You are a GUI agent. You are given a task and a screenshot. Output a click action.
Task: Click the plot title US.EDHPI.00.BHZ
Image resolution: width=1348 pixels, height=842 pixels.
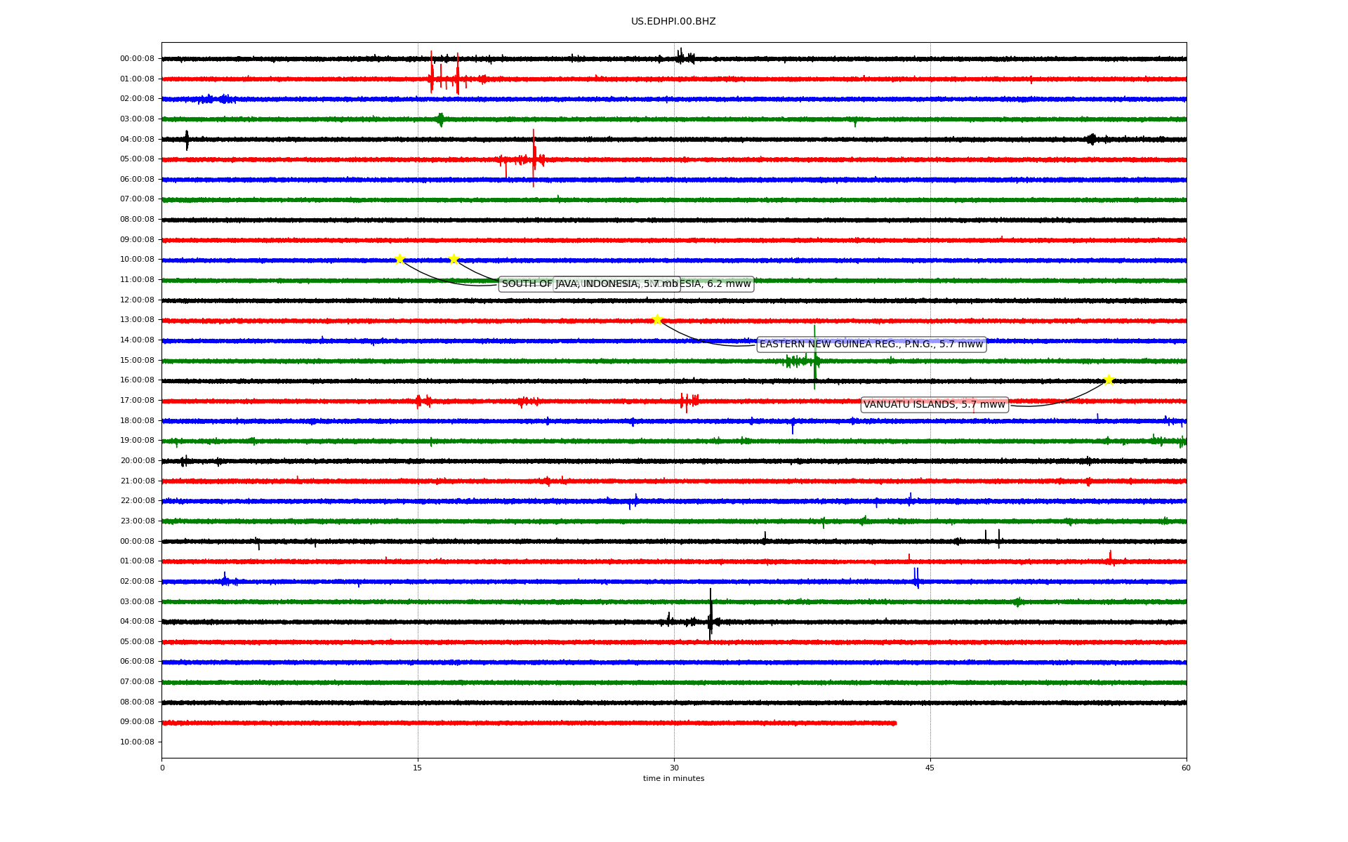pyautogui.click(x=673, y=22)
